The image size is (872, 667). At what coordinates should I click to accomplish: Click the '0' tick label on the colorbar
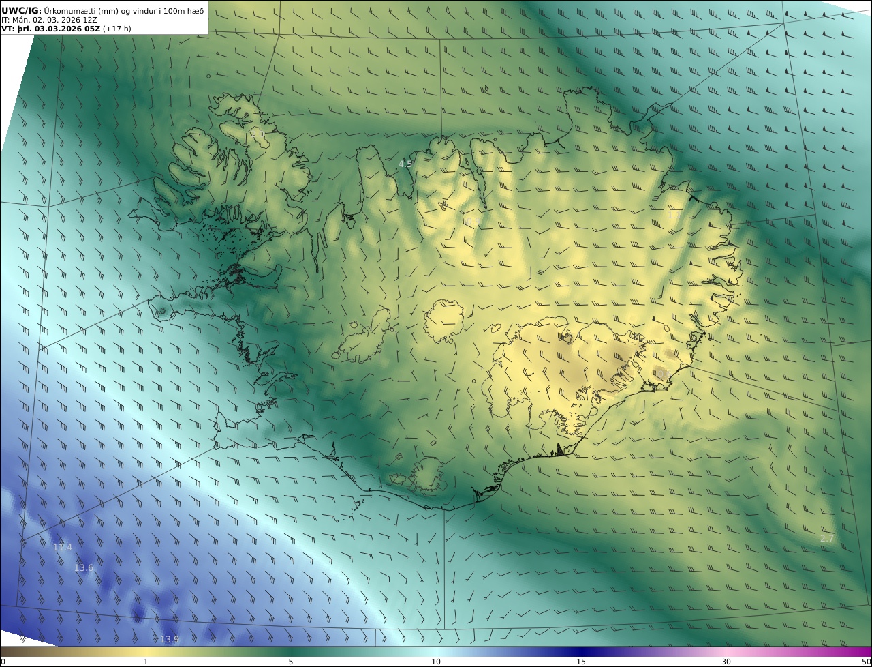click(3, 662)
